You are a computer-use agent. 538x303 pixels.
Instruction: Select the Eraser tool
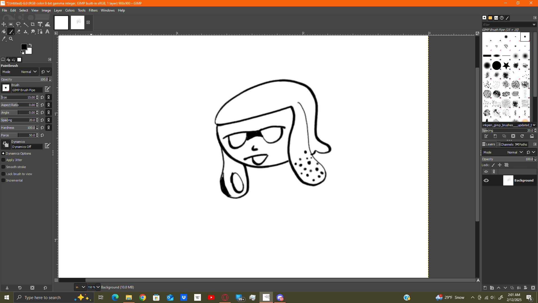pyautogui.click(x=18, y=32)
